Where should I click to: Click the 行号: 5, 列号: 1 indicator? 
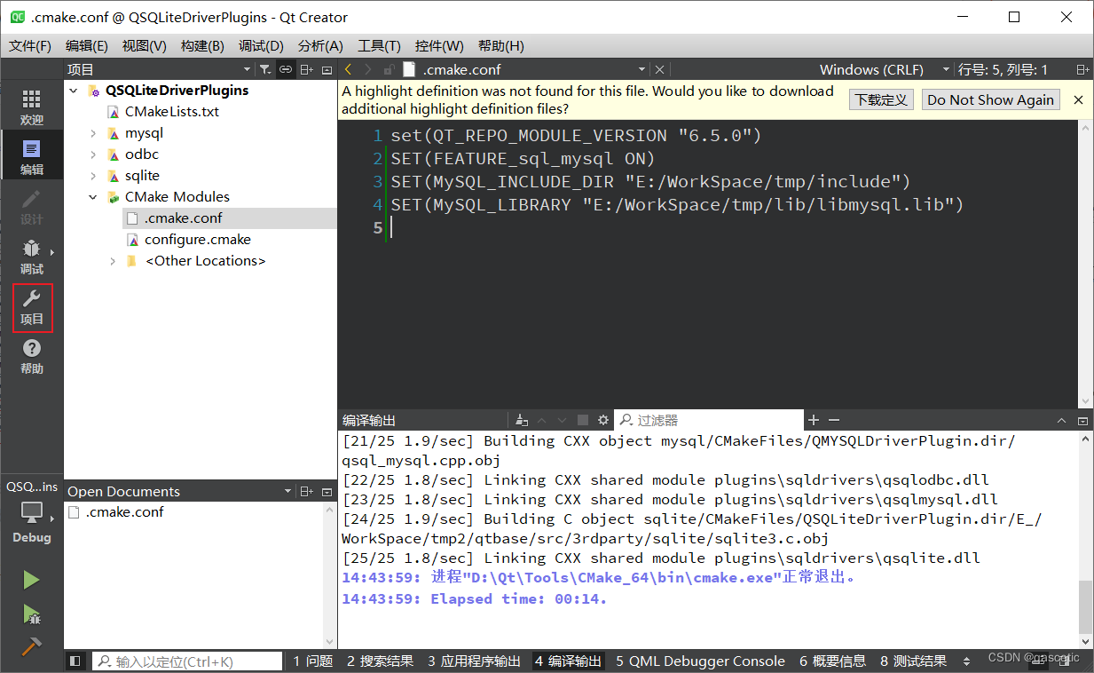[1003, 69]
